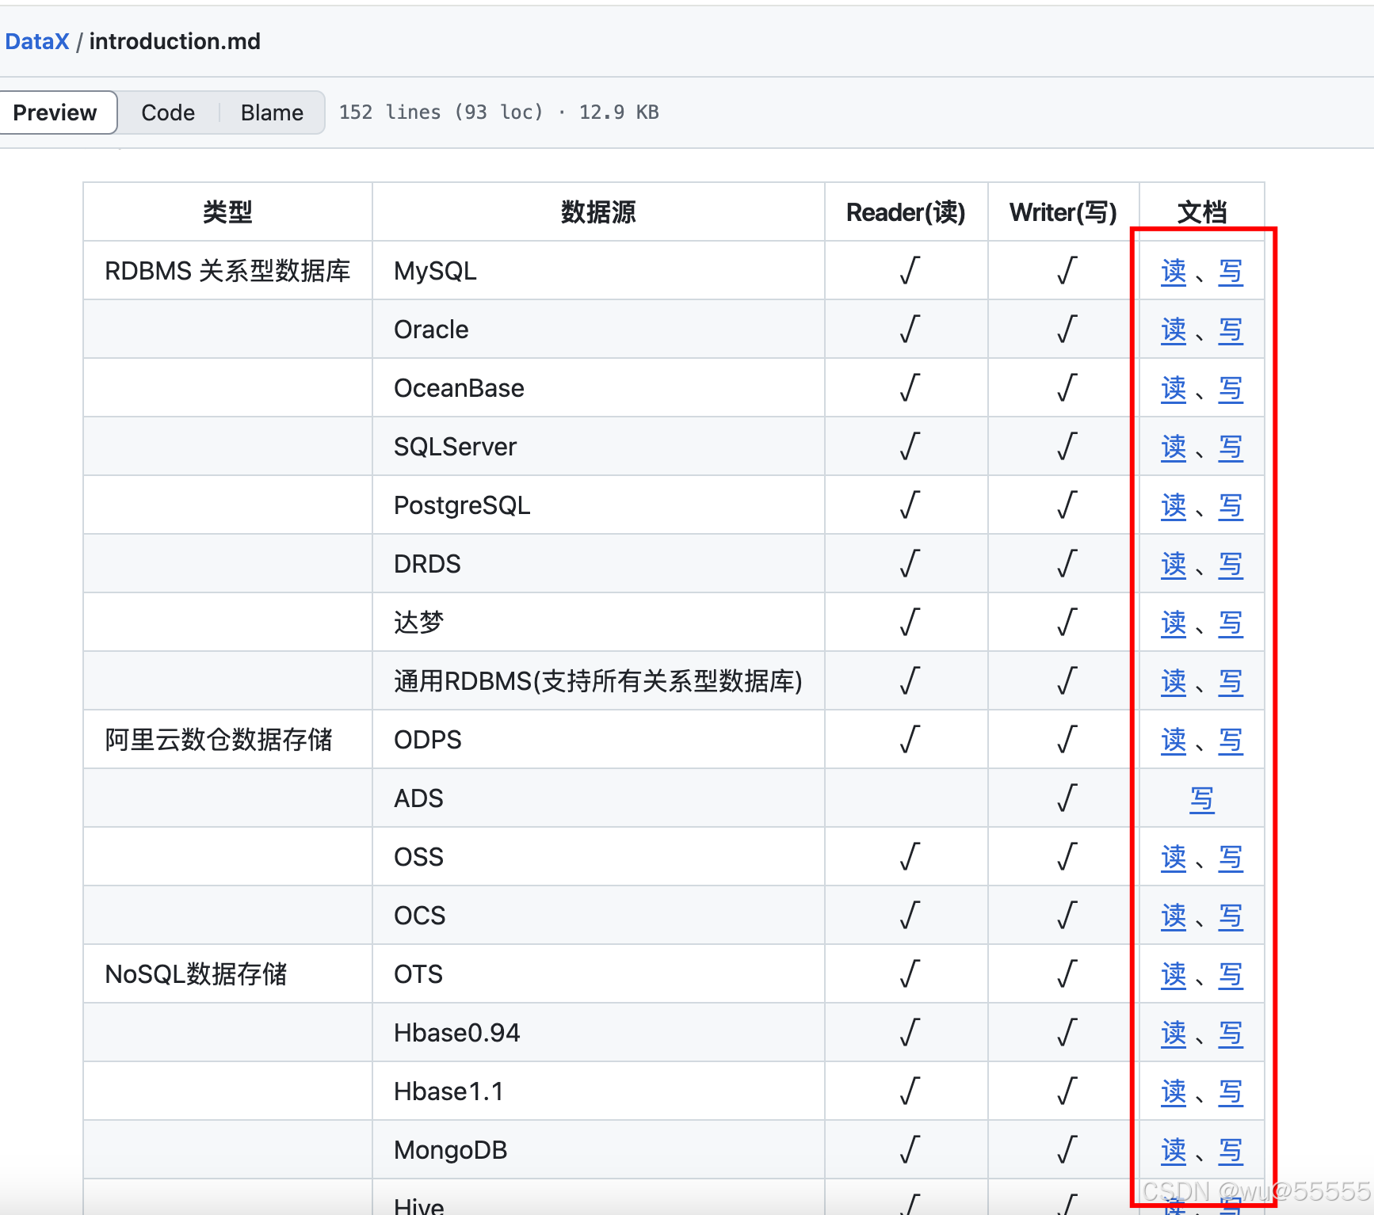Open the 通用RDBMS write (写) doc link

pos(1231,682)
